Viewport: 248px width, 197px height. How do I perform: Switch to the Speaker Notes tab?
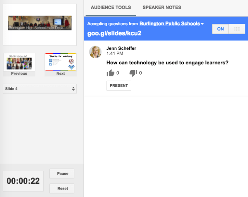click(162, 7)
